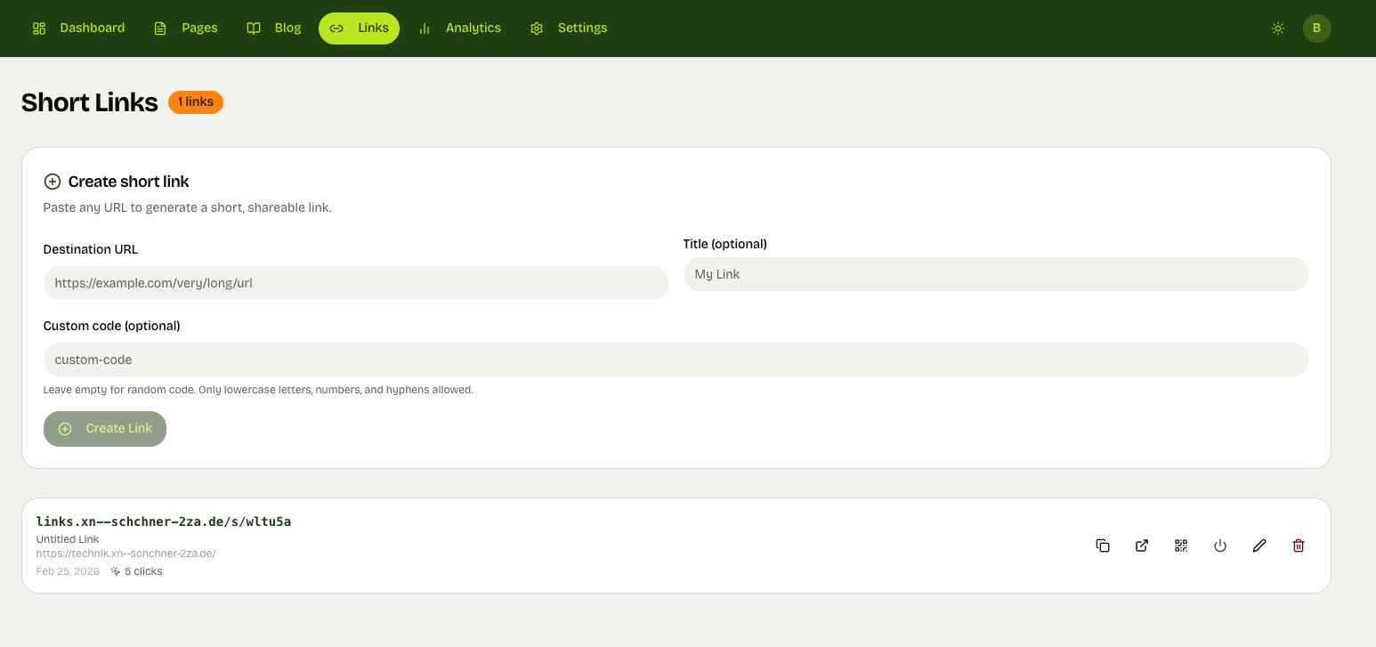Open the links.xn--schchner-2za.de/s/wltu5a short link
1376x647 pixels.
click(x=164, y=522)
